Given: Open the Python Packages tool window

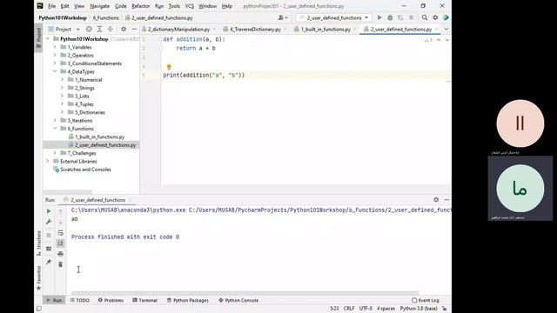Looking at the screenshot, I should [188, 300].
